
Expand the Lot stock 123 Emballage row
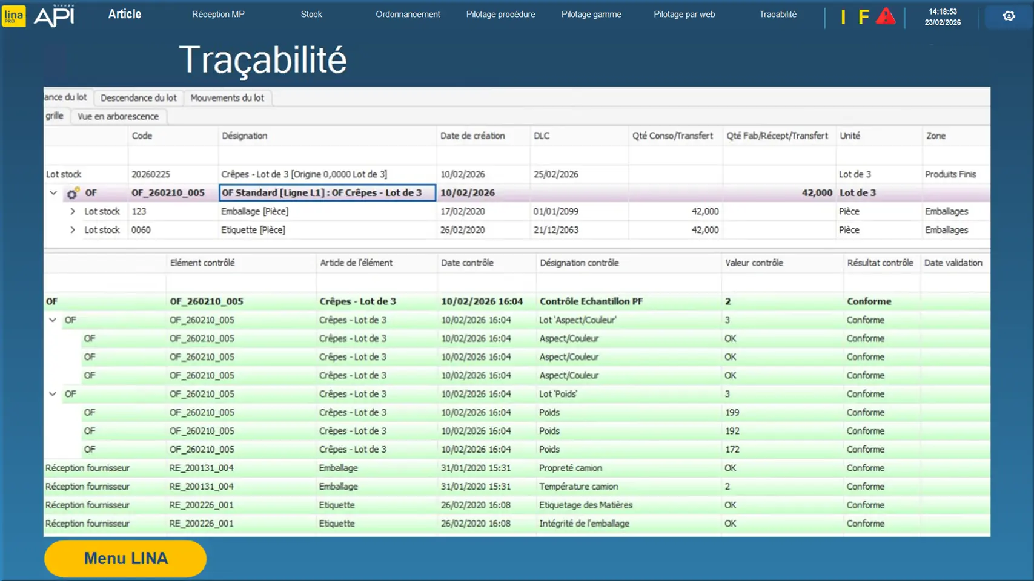click(x=73, y=212)
